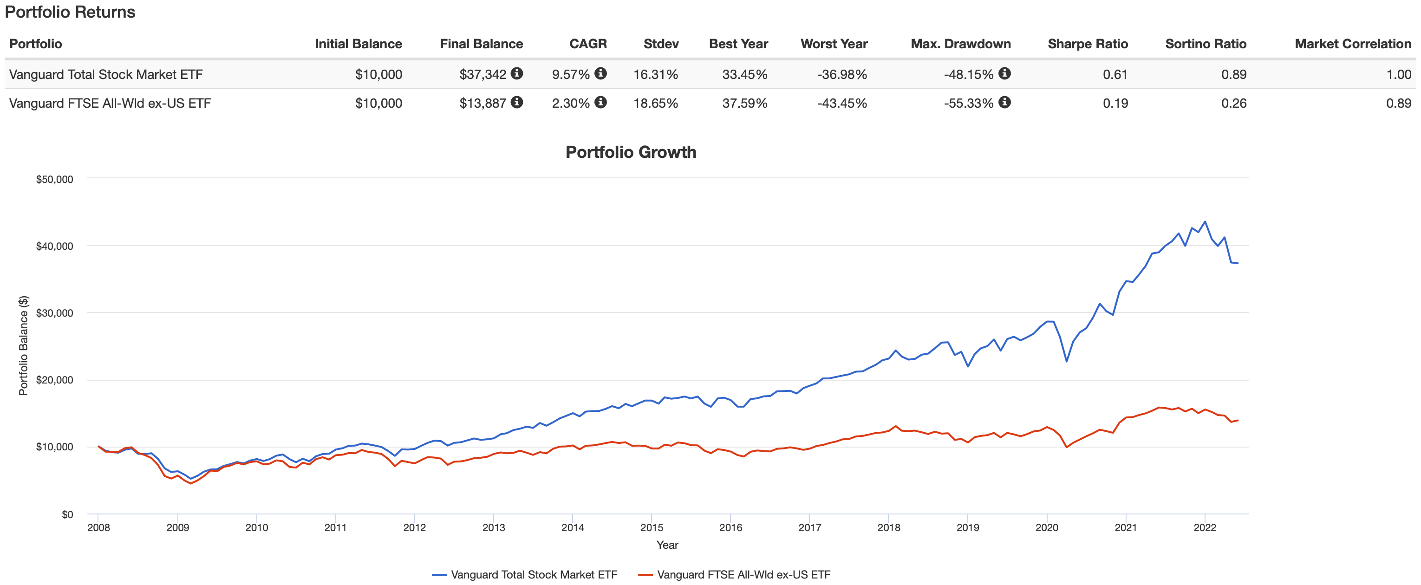This screenshot has height=585, width=1421.
Task: Toggle Vanguard FTSE All-Wld ex-US ETF legend entry
Action: click(734, 574)
